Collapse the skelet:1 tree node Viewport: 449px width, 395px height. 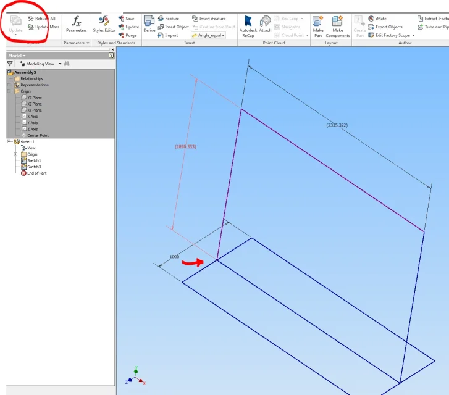[x=9, y=141]
